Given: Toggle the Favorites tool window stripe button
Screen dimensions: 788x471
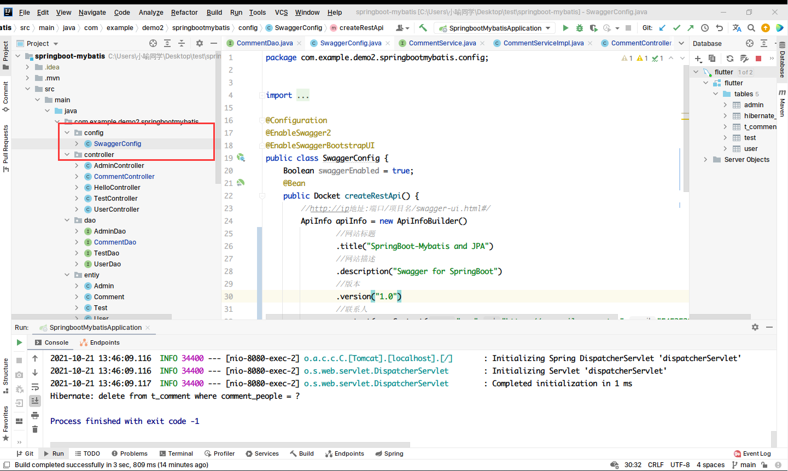Looking at the screenshot, I should 5,423.
